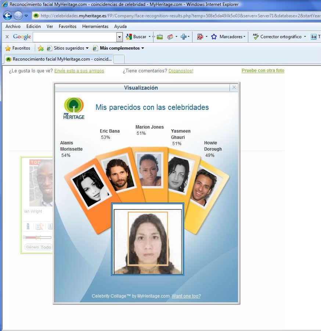The image size is (321, 331).
Task: Click the Ian Wright photo behind the dialog
Action: [x=41, y=183]
